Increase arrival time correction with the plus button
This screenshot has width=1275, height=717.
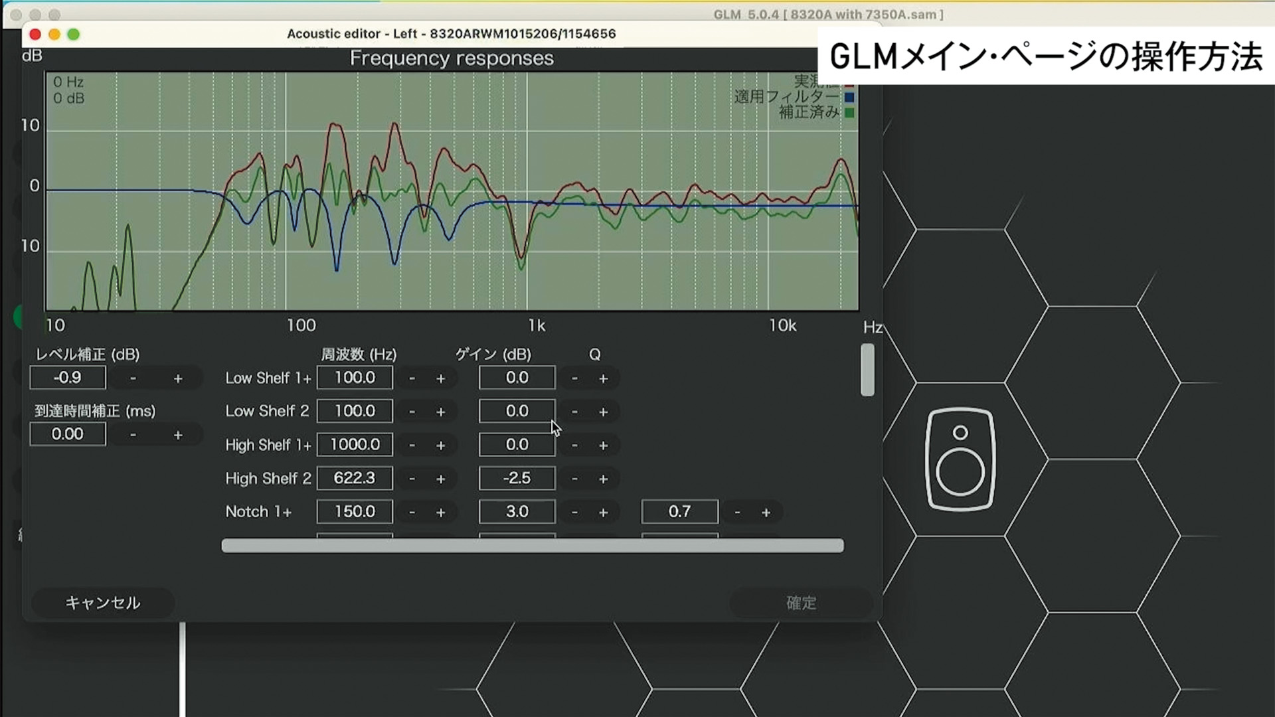[178, 435]
